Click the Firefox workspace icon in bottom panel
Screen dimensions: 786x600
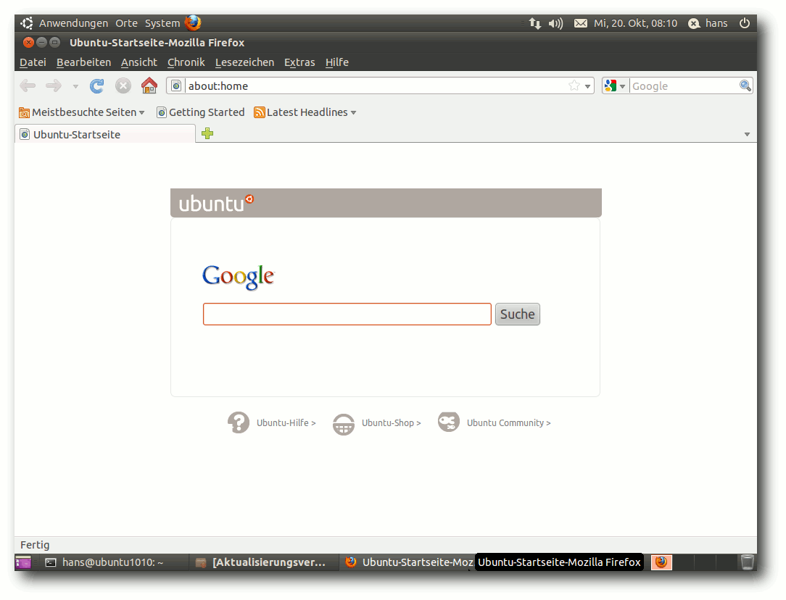[661, 562]
